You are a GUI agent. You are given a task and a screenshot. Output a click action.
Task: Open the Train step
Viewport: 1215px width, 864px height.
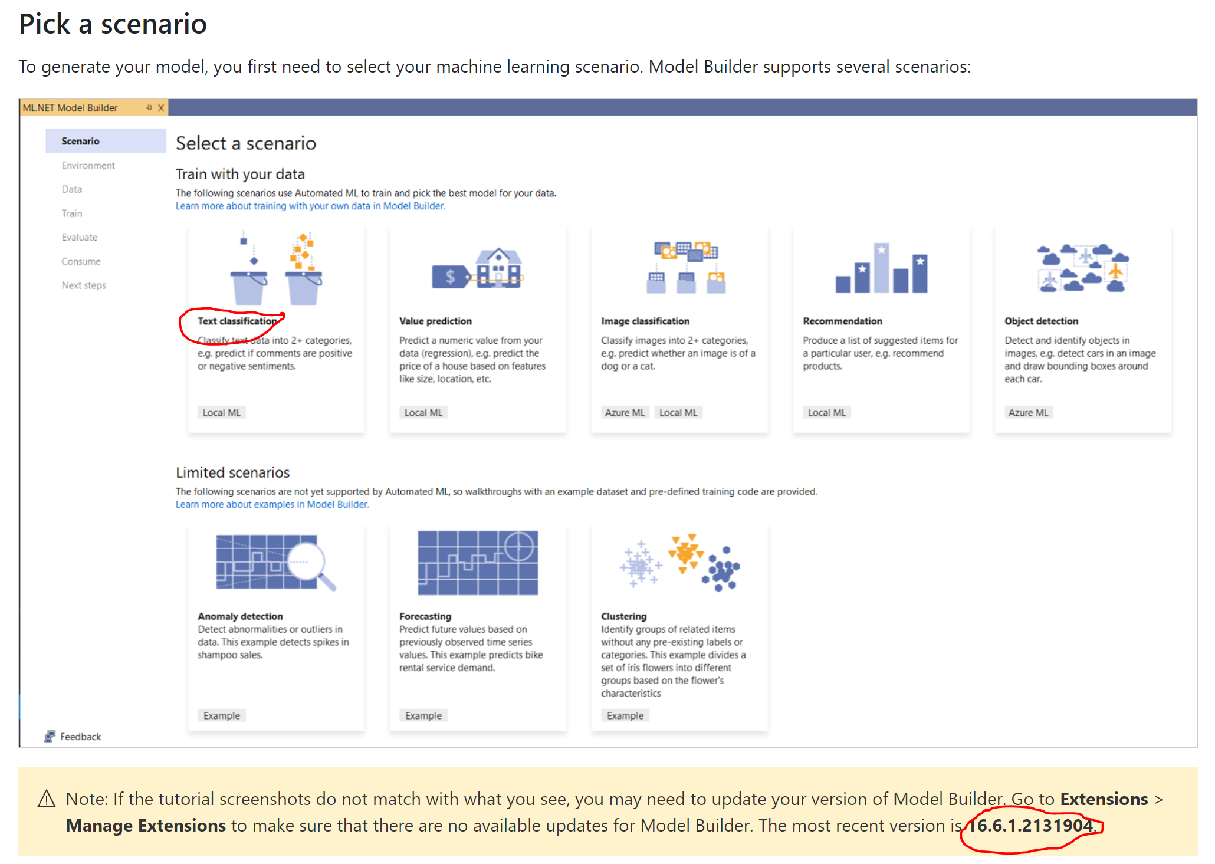pyautogui.click(x=71, y=213)
